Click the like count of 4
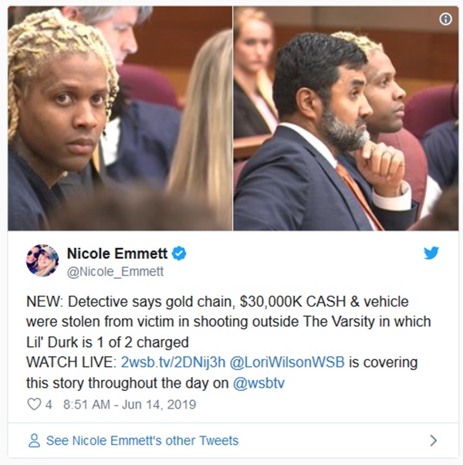Screen dimensions: 463x465 pos(49,405)
